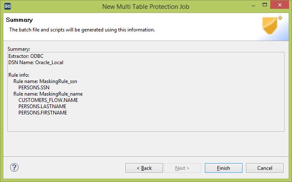
Task: Click the Finish button
Action: click(x=223, y=168)
